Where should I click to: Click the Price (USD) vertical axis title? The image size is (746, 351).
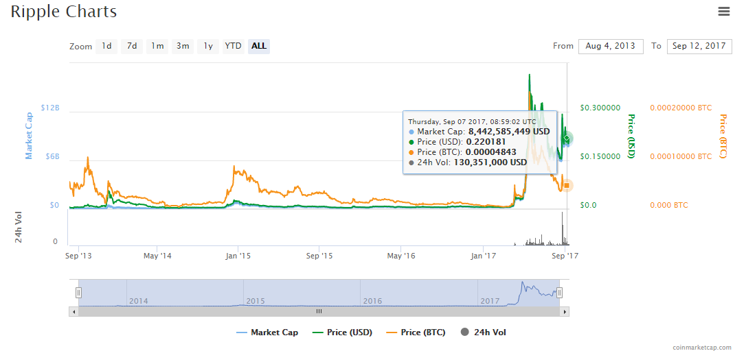[632, 136]
